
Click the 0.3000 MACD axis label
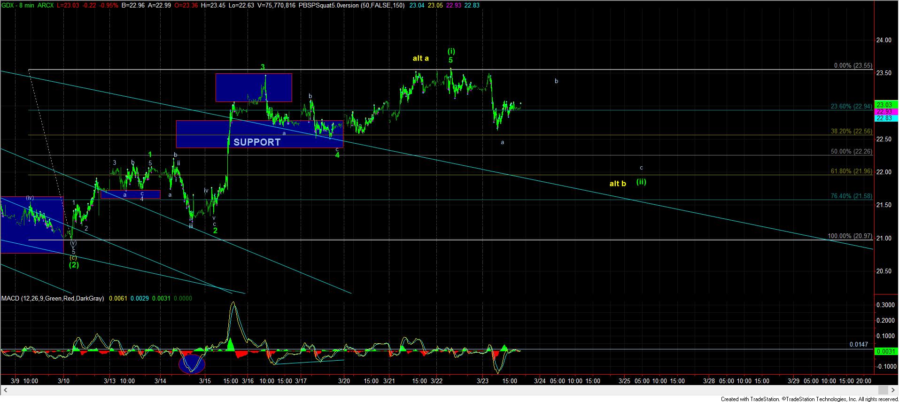885,305
